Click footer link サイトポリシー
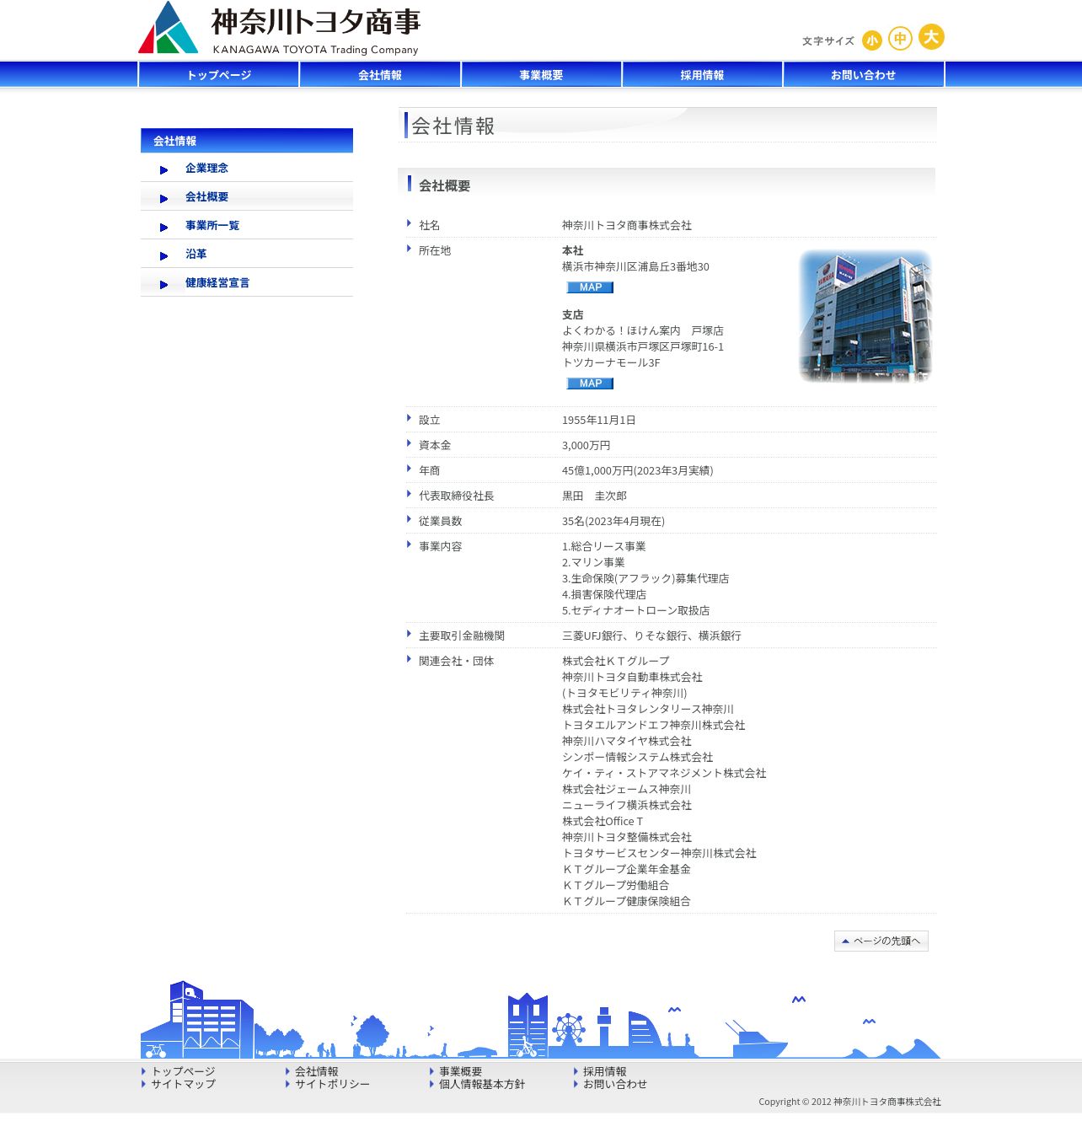1082x1121 pixels. point(332,1085)
